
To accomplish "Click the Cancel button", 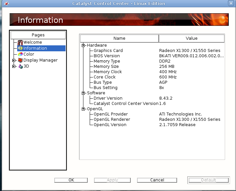I will tap(157, 180).
